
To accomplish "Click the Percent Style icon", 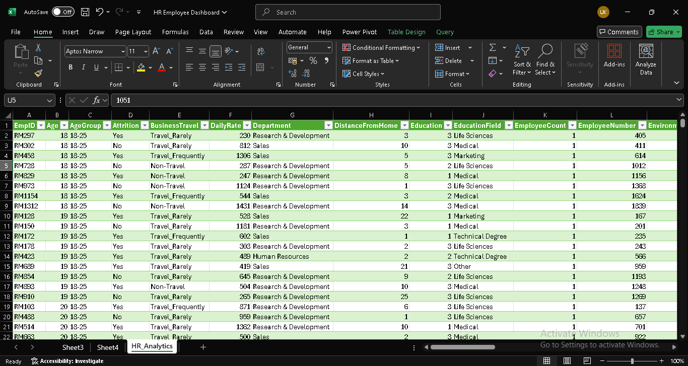I will pos(313,61).
